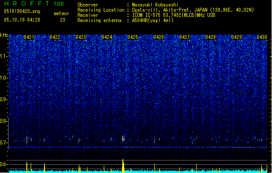
Task: Click the 'Receiving Location' field label
Action: click(x=101, y=10)
